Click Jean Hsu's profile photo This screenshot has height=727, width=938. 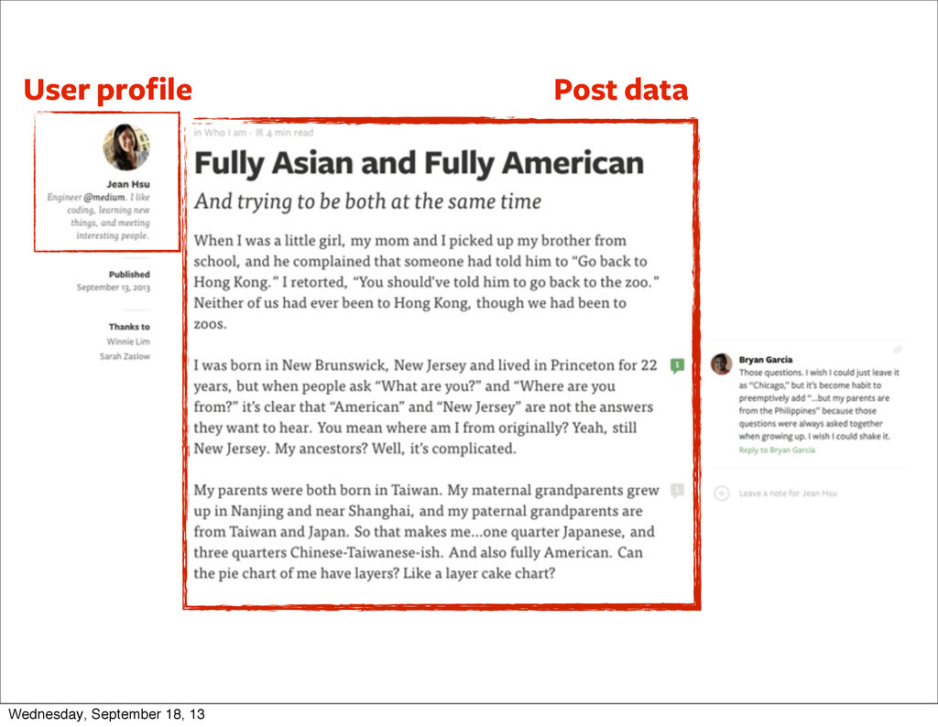(126, 147)
